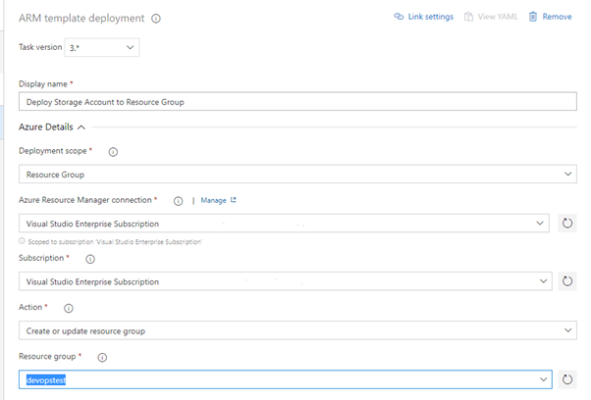Refresh the Azure Resource Manager connection list
This screenshot has width=591, height=400.
click(x=566, y=224)
